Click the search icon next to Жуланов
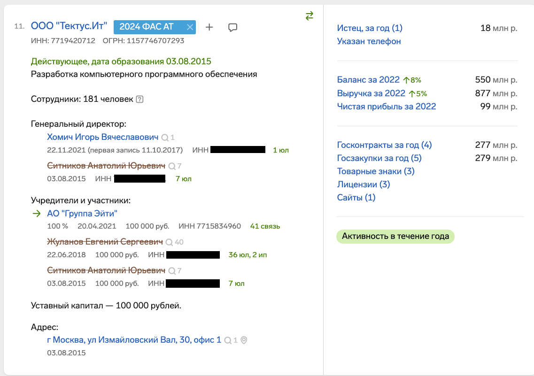The width and height of the screenshot is (534, 376). (169, 242)
